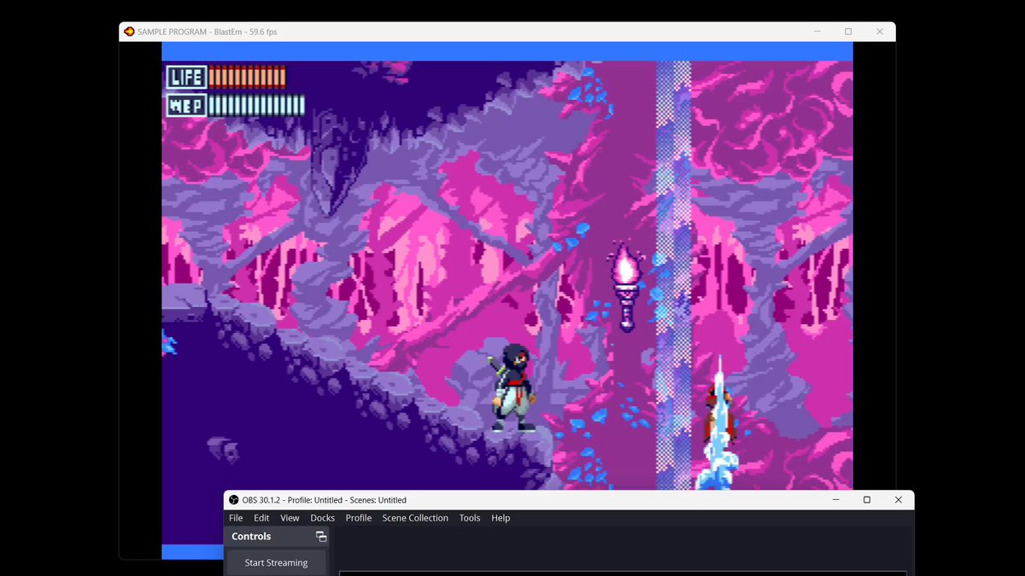1025x576 pixels.
Task: Click the LIFE bar in the game
Action: (226, 78)
